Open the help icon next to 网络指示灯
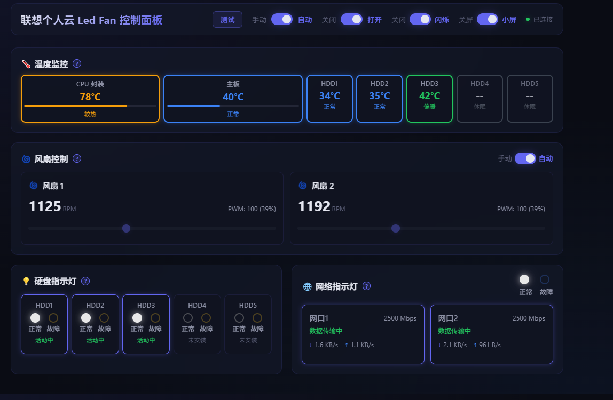 [366, 286]
